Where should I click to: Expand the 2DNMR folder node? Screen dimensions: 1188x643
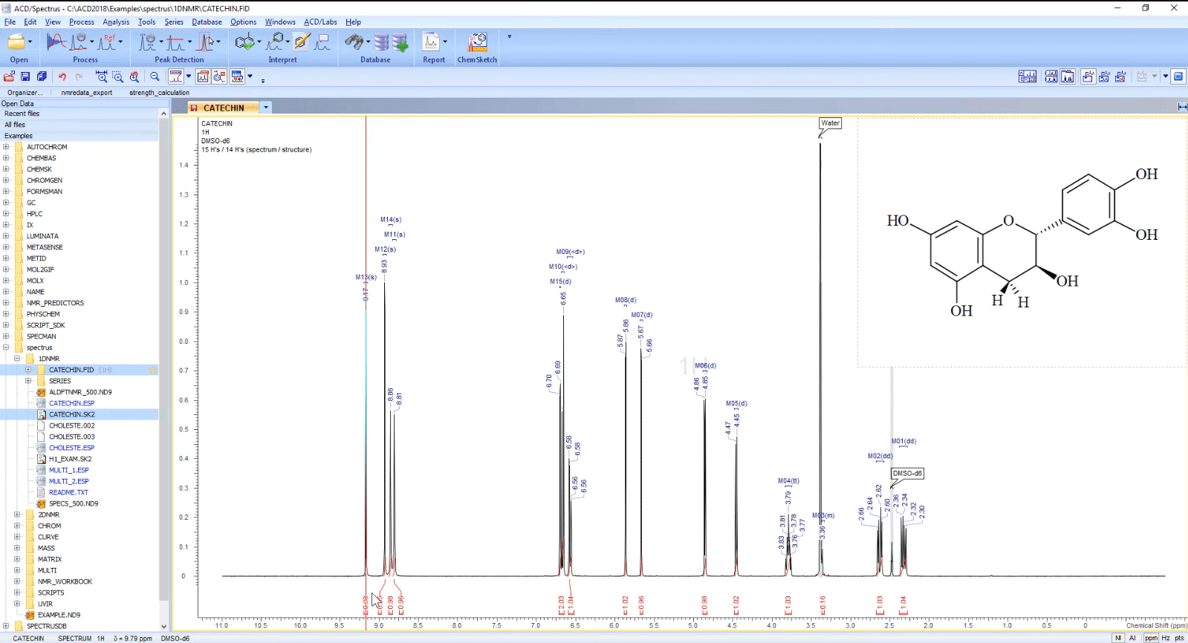(17, 515)
